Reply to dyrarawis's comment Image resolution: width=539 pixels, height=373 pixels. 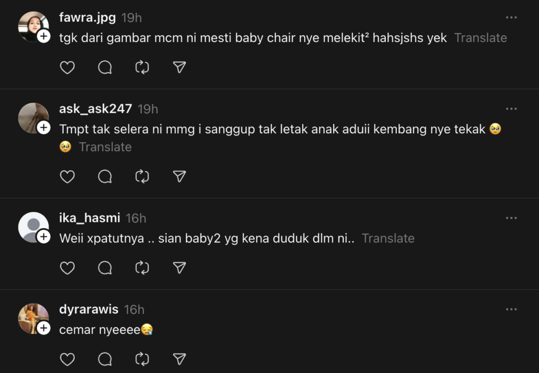click(105, 359)
